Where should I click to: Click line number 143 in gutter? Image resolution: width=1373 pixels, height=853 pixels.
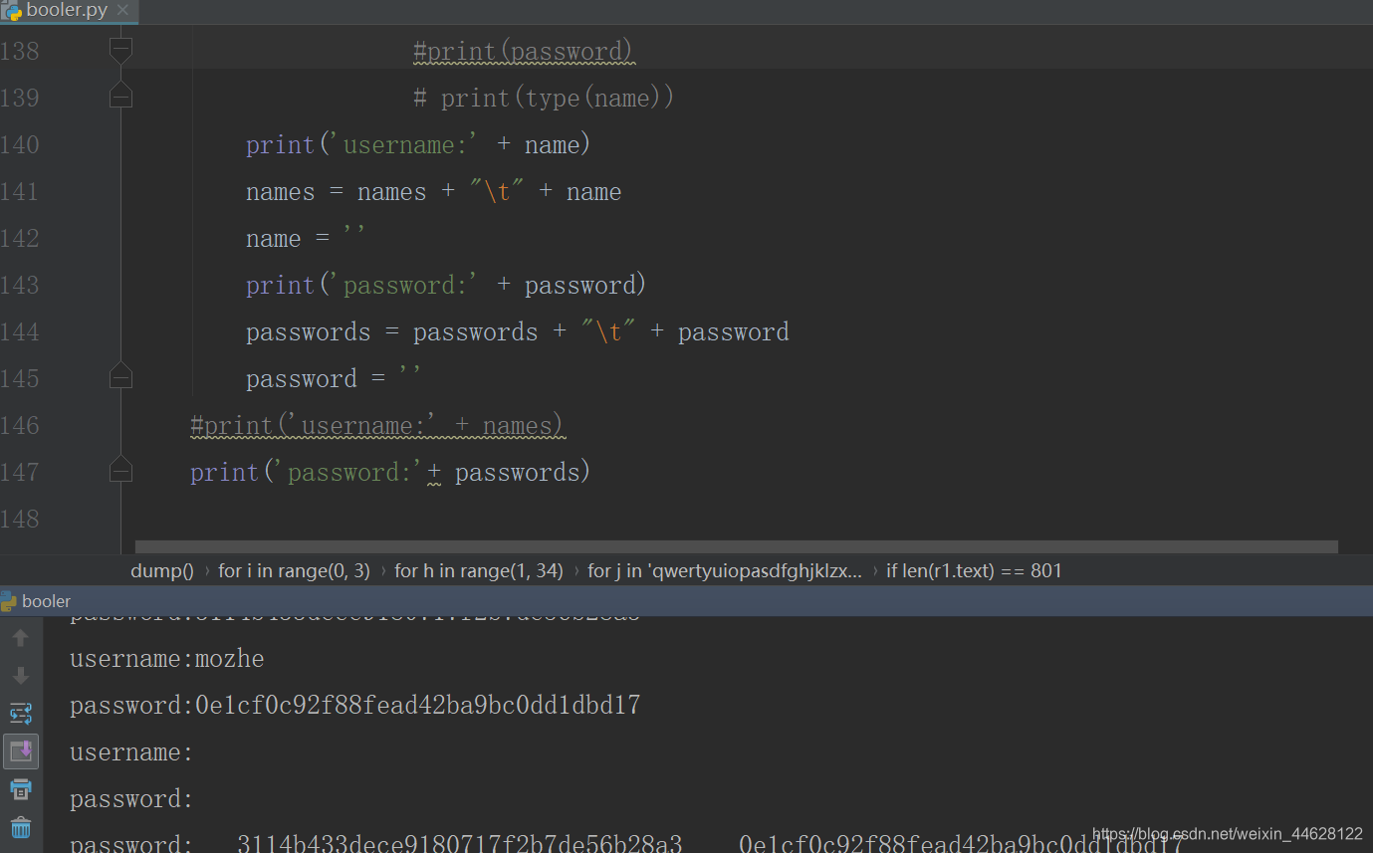pos(20,286)
